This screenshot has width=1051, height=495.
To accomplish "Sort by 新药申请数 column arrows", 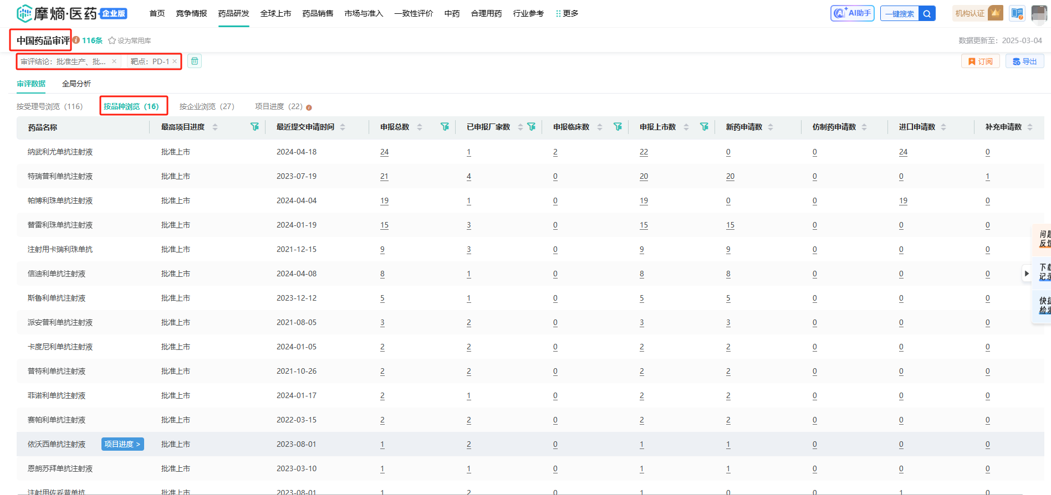I will click(x=771, y=127).
